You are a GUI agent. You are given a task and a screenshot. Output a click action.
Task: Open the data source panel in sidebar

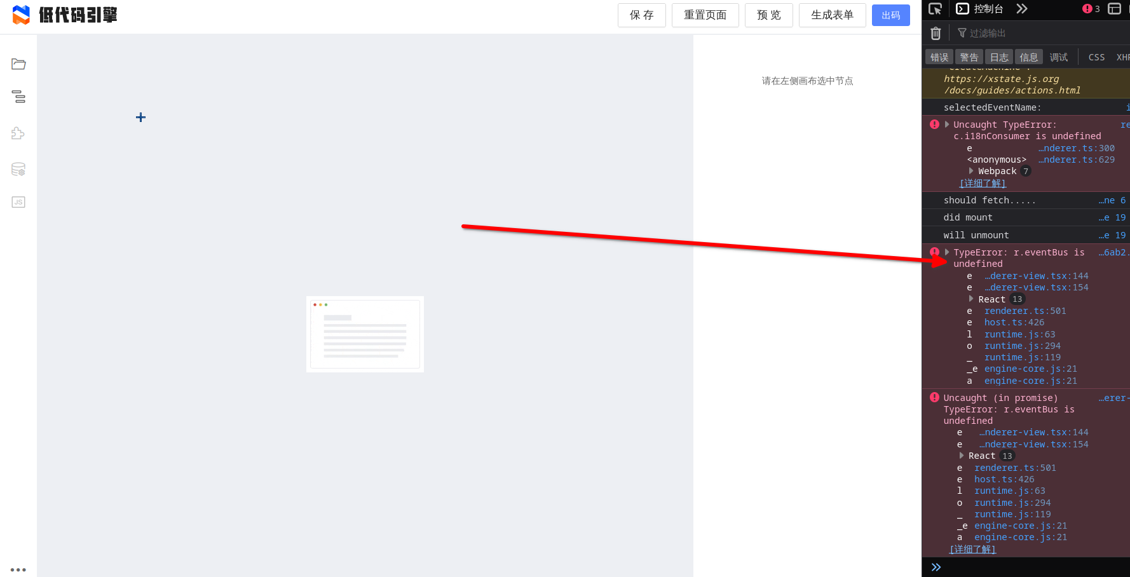18,169
